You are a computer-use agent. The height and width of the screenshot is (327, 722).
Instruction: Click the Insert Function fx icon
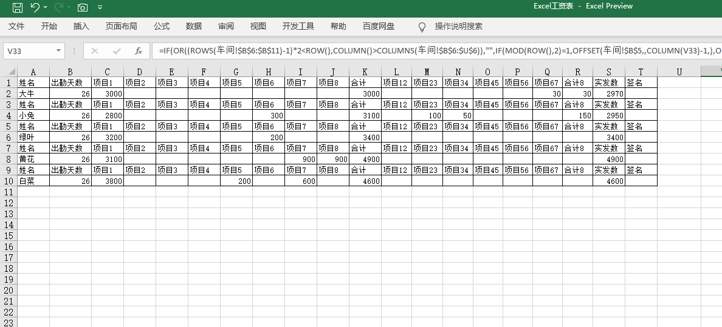pyautogui.click(x=138, y=51)
